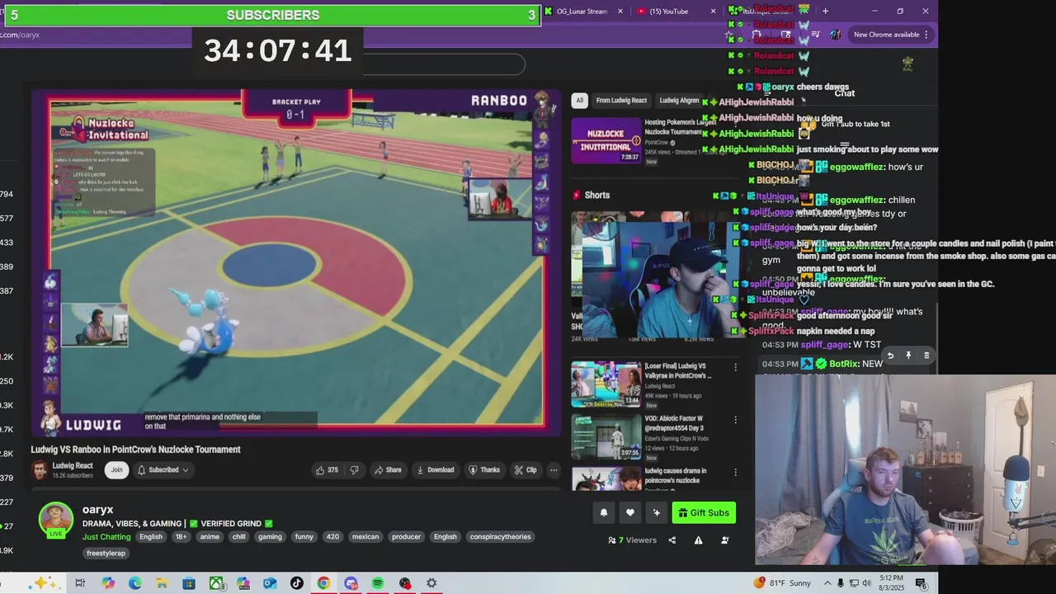
Task: Select the 420 stream tag
Action: 332,537
